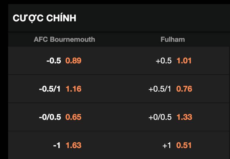Click the blank header cell right of Fulham

[221, 39]
